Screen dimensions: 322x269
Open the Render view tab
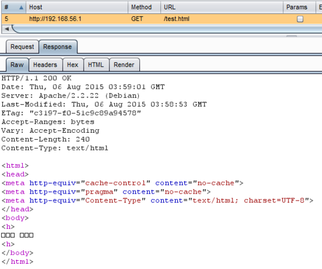point(124,65)
